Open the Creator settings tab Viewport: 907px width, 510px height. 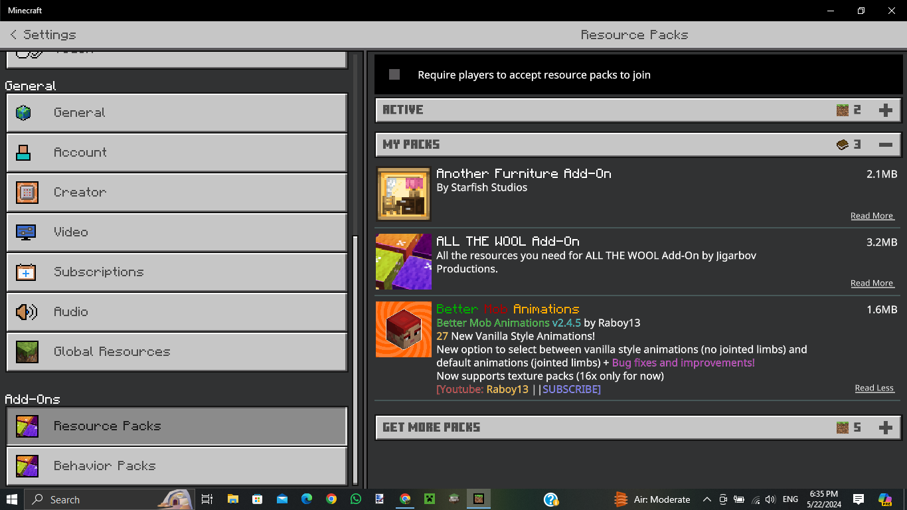[177, 193]
